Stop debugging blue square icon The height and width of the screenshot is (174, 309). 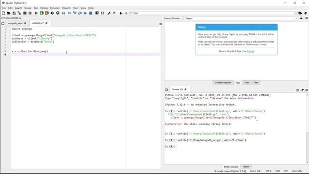(91, 13)
